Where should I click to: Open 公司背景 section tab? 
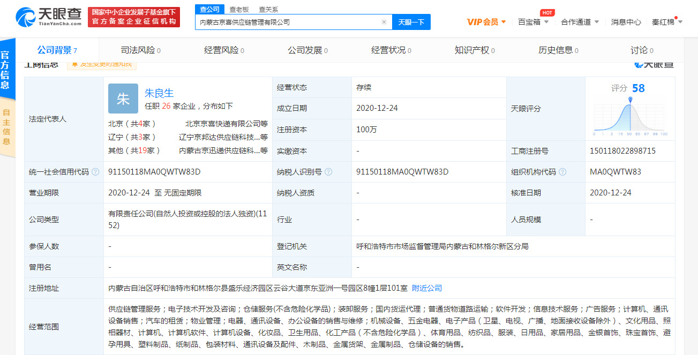click(x=57, y=50)
